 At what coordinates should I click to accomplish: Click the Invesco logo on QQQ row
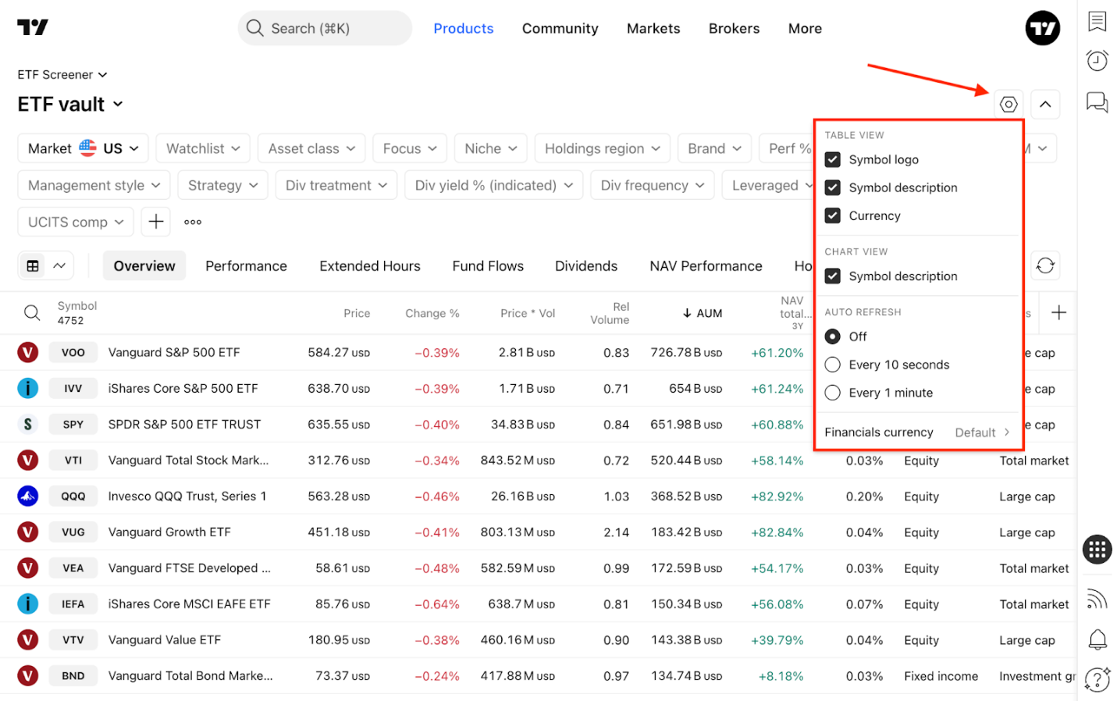[28, 496]
